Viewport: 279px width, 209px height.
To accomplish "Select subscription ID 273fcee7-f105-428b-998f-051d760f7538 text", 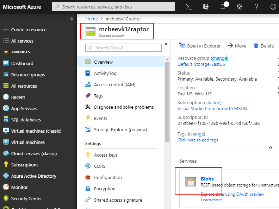I will 218,123.
